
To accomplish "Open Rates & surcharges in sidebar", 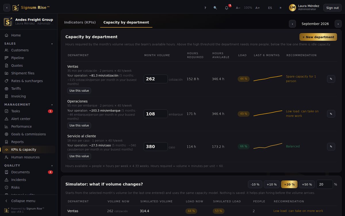I will pyautogui.click(x=29, y=81).
